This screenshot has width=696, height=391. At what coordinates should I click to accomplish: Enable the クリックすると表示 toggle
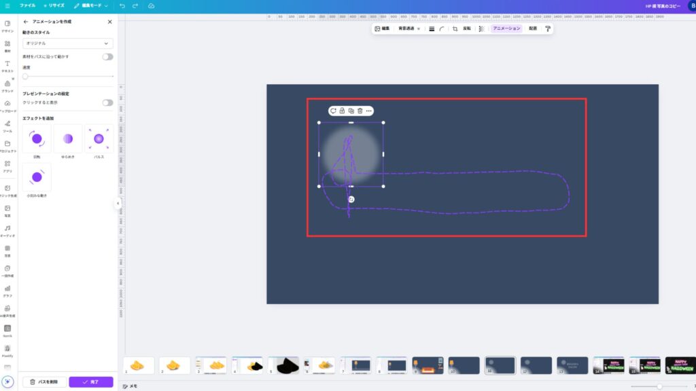107,103
